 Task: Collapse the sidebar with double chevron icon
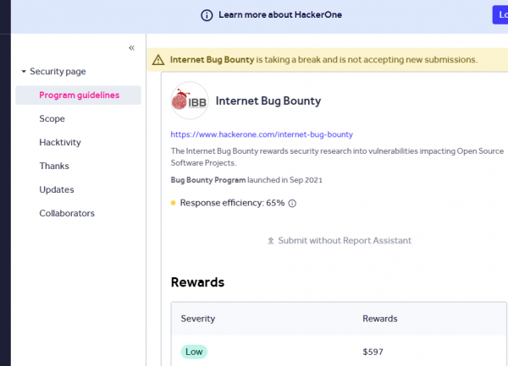tap(131, 48)
